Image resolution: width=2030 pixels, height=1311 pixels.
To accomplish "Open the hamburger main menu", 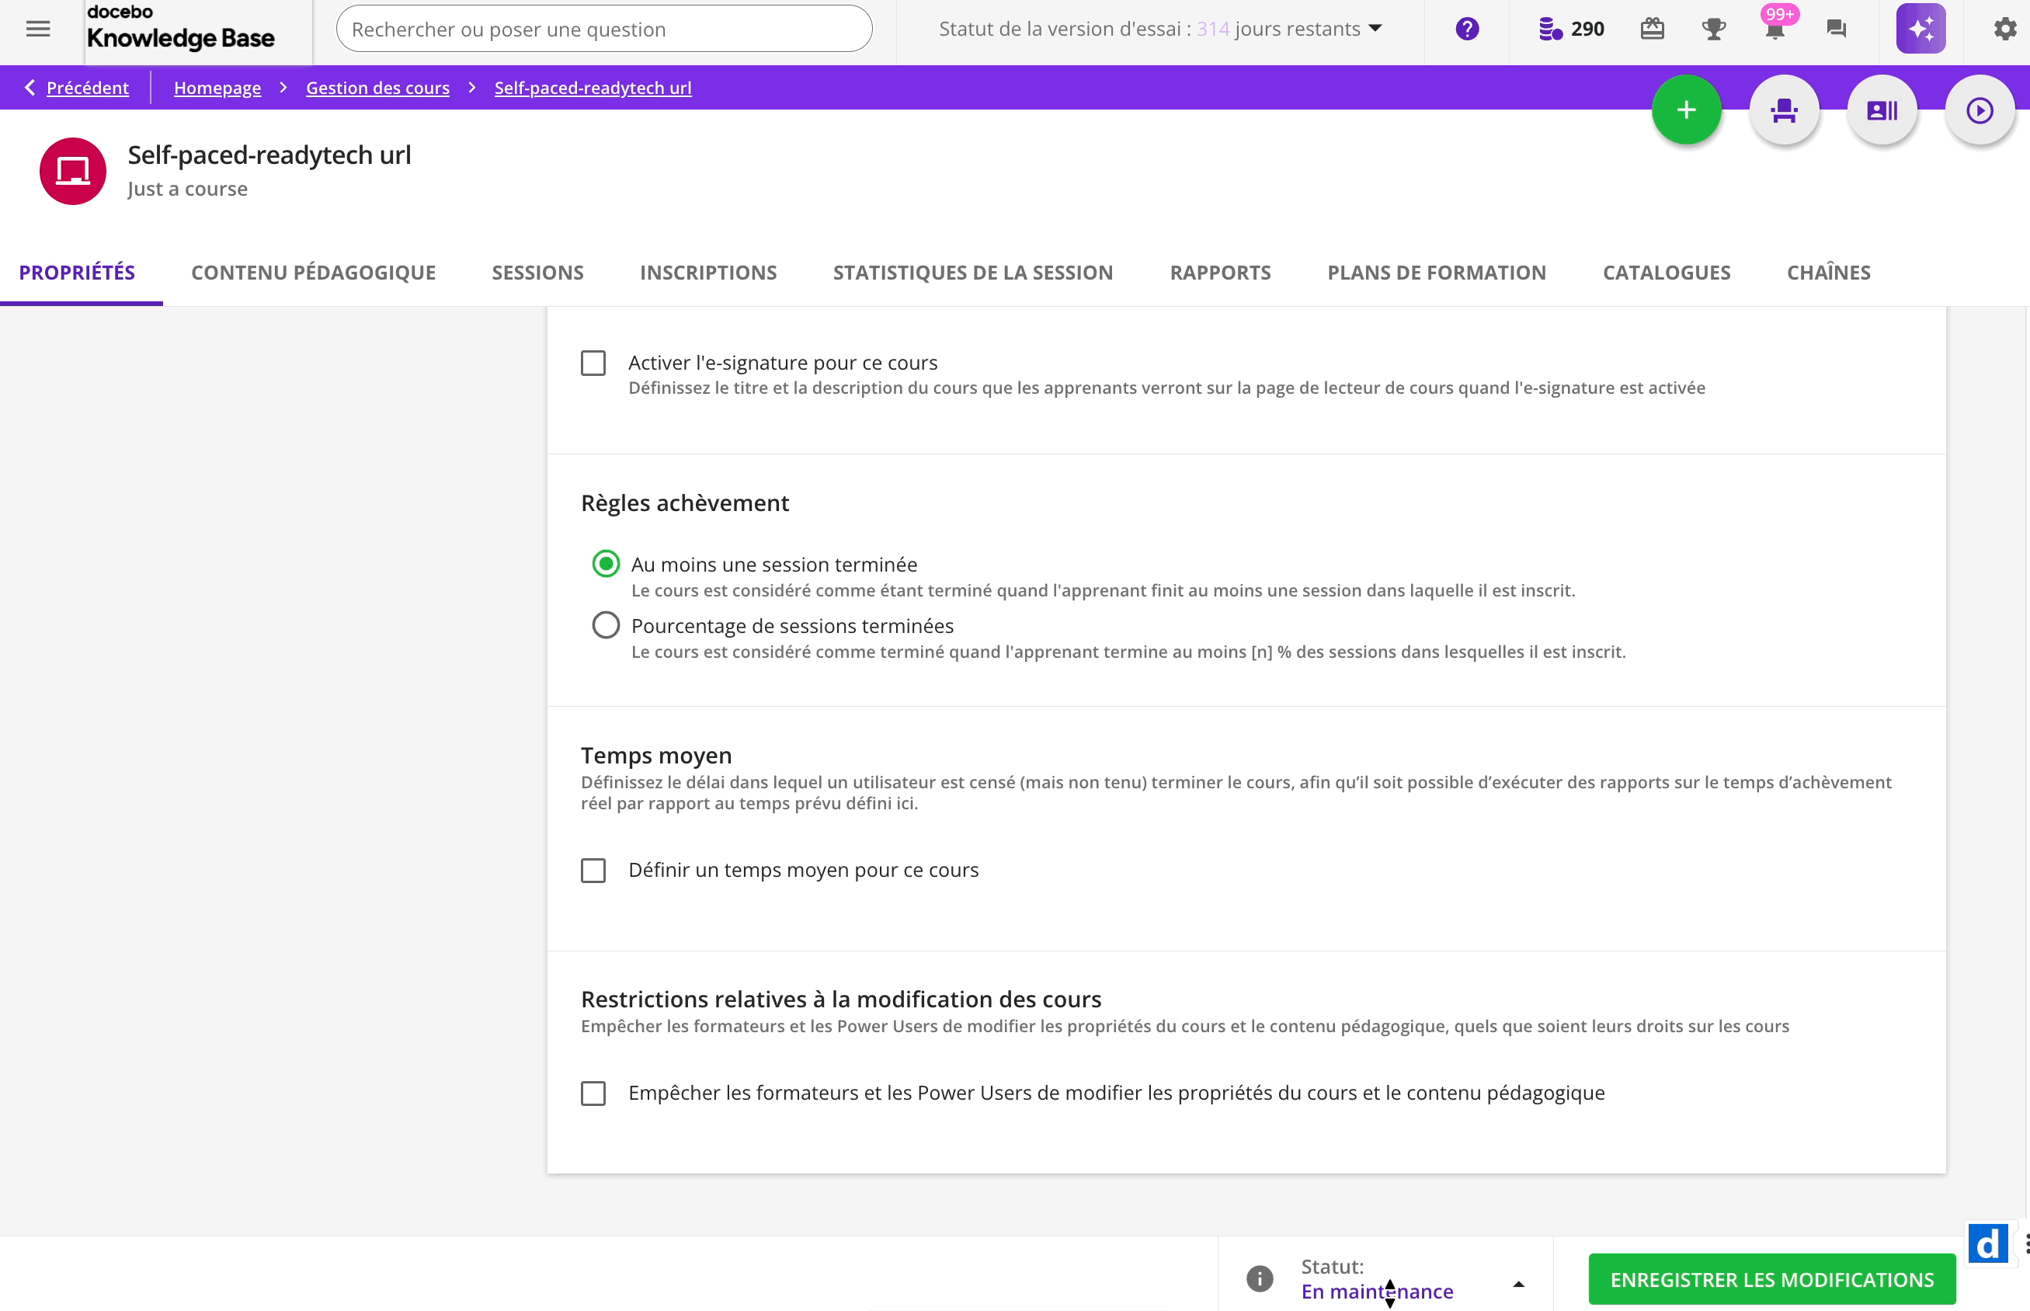I will click(37, 29).
